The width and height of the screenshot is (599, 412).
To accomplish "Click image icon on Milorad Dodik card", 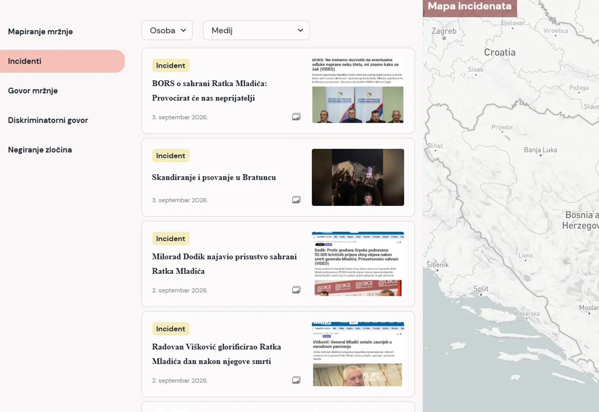I will (296, 290).
